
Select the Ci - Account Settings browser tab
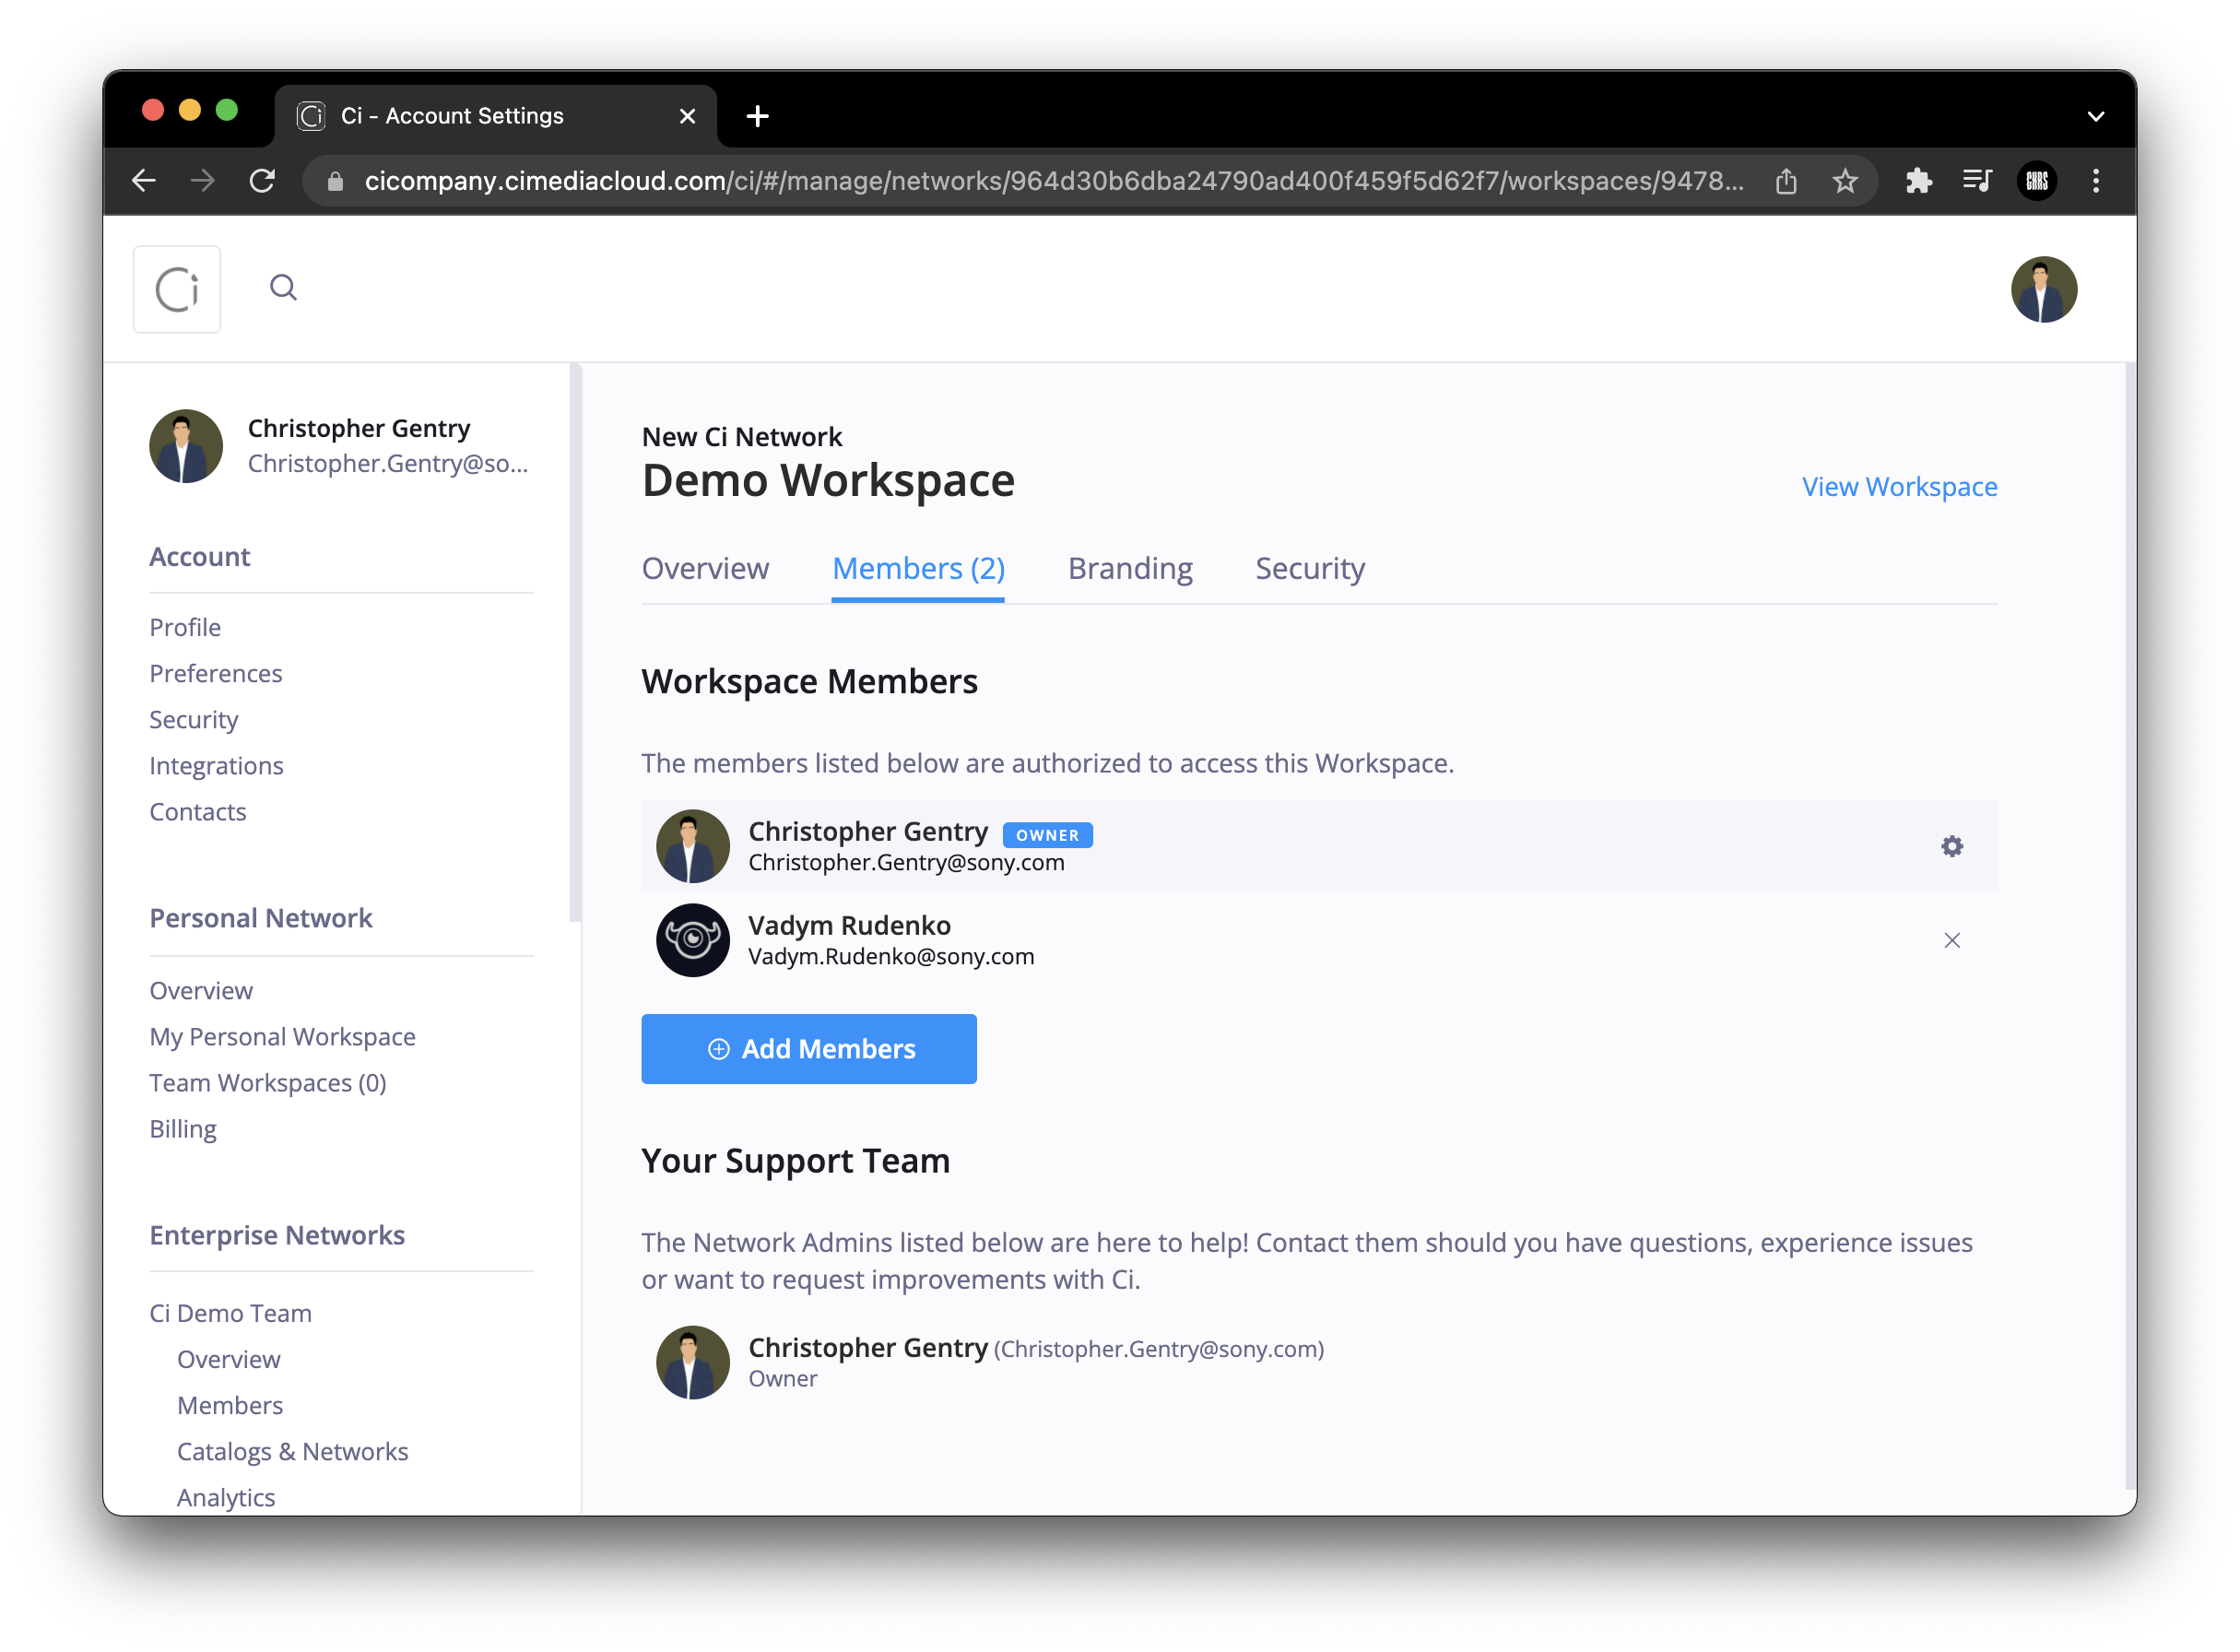click(x=496, y=116)
